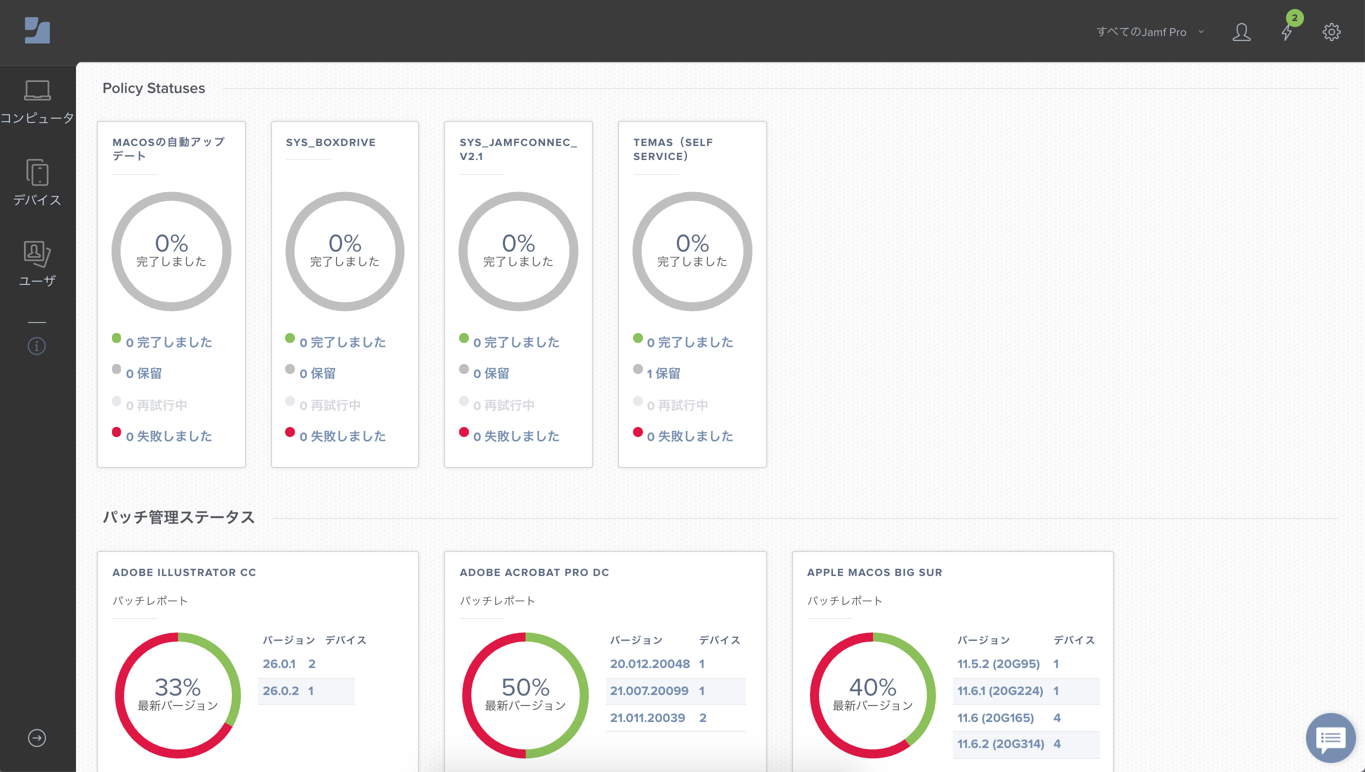The height and width of the screenshot is (772, 1365).
Task: Open the user account profile icon
Action: [x=1241, y=32]
